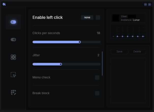Open the dashed selection cursor tab
154x112 pixels.
13,75
